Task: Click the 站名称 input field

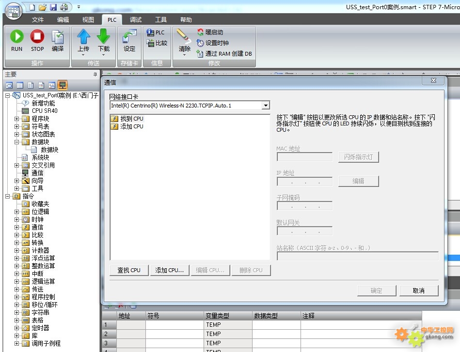Action: click(358, 256)
